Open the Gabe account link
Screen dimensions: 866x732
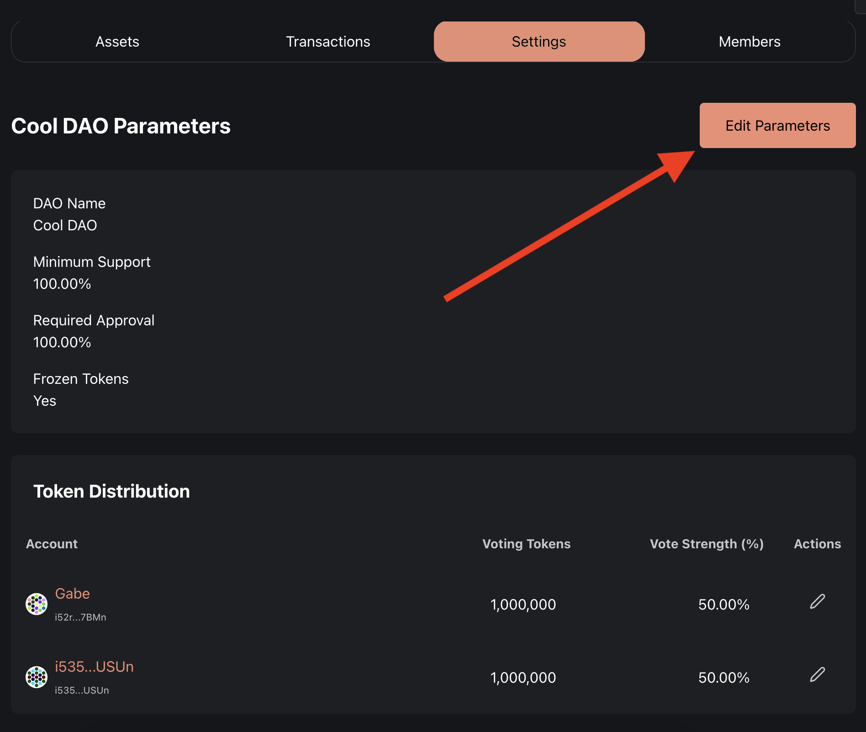(72, 594)
